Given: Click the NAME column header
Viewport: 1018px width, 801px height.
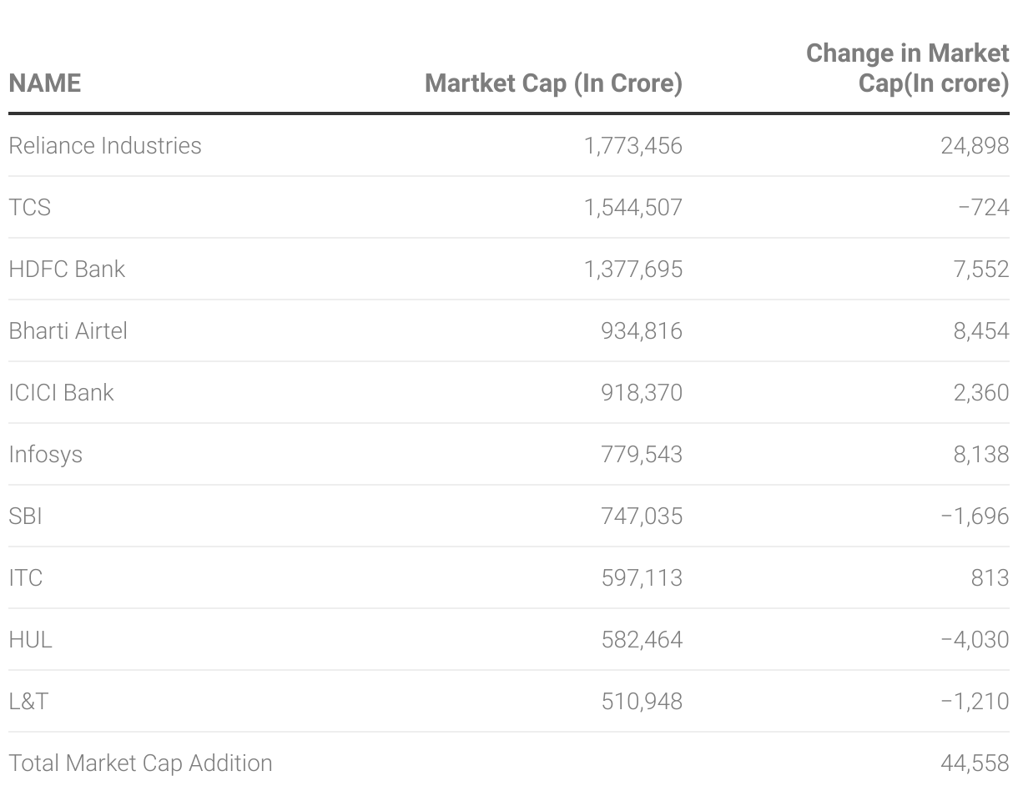Looking at the screenshot, I should coord(45,83).
